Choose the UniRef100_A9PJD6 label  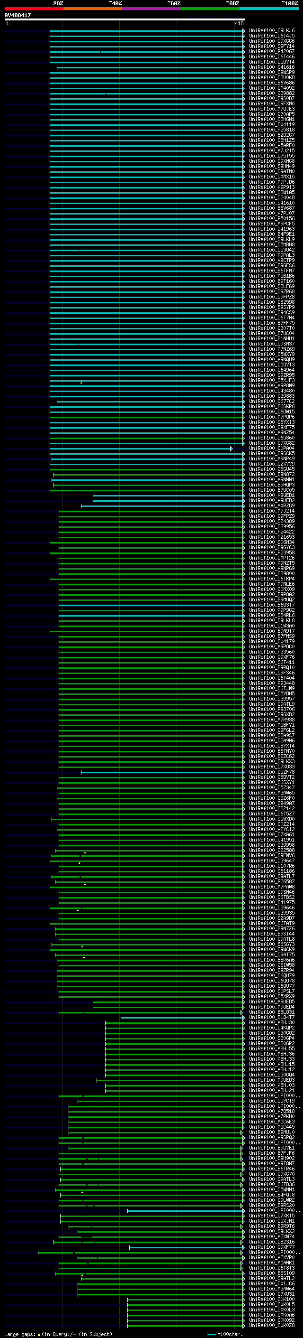(272, 182)
